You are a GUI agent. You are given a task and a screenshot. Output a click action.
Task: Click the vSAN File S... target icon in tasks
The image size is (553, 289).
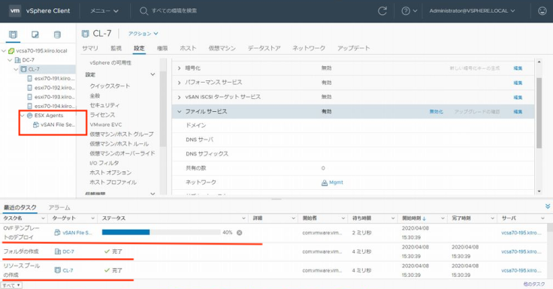pyautogui.click(x=57, y=233)
